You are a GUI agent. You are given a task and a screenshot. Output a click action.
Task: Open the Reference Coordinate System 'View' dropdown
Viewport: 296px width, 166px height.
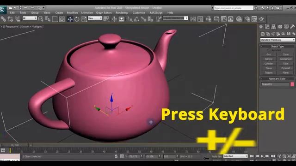coord(95,18)
